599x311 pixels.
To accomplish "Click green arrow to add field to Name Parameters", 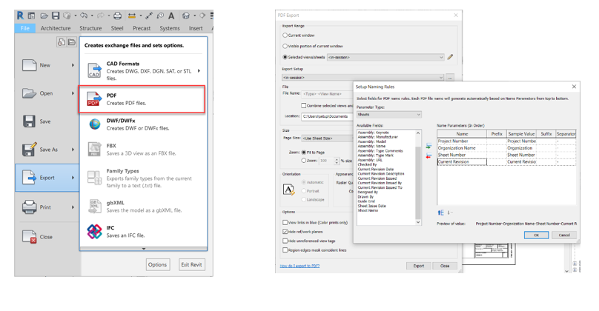I will [x=428, y=146].
